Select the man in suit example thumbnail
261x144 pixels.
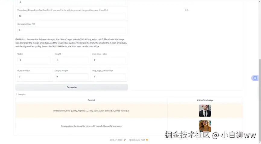205,111
